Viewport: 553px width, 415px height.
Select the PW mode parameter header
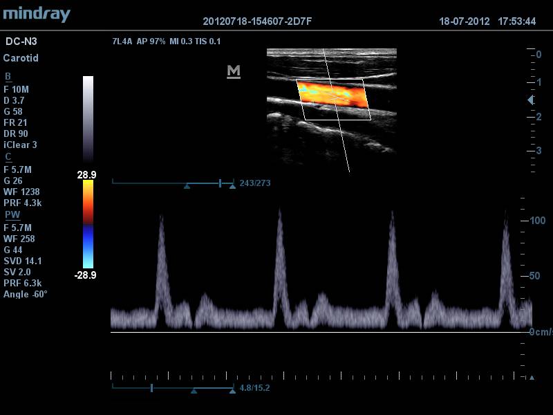coord(12,215)
